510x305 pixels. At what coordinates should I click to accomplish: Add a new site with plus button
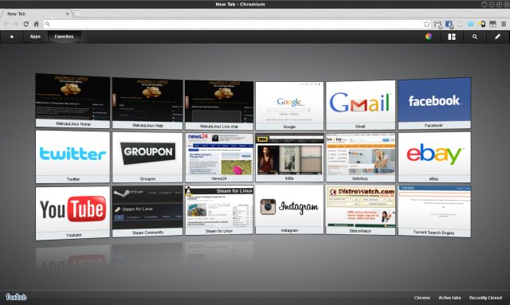12,37
